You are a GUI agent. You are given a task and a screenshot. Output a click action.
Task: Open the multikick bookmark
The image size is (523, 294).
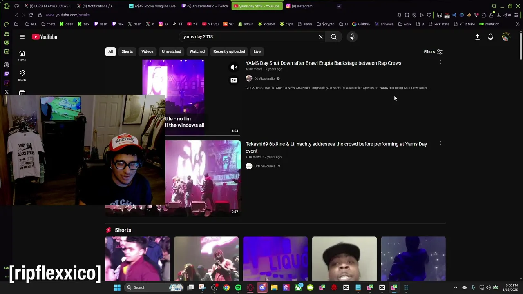(x=489, y=24)
